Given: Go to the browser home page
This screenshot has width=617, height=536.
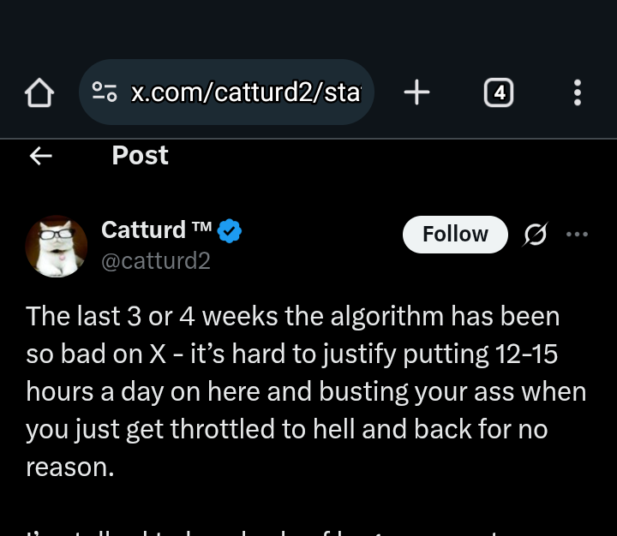Looking at the screenshot, I should point(39,92).
